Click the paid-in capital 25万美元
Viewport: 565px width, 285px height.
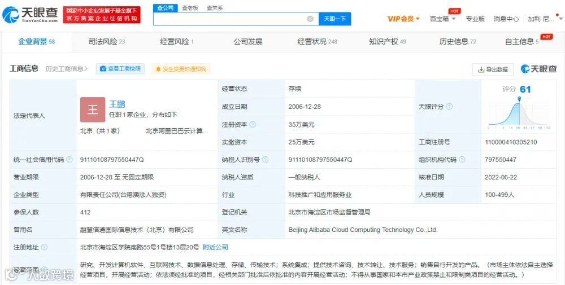tap(302, 142)
